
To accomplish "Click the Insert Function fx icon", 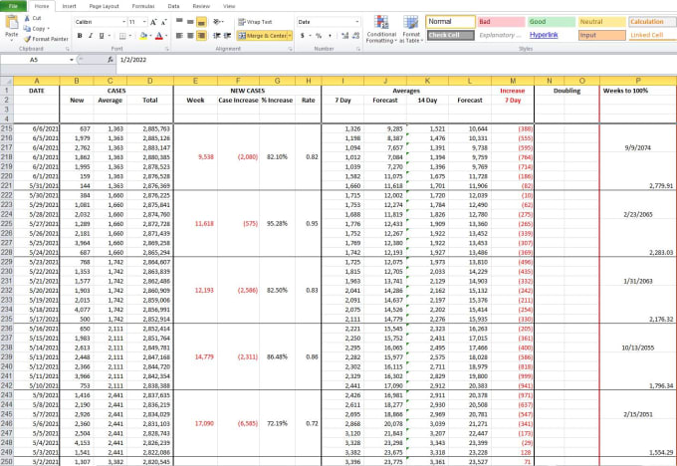I will [x=111, y=60].
